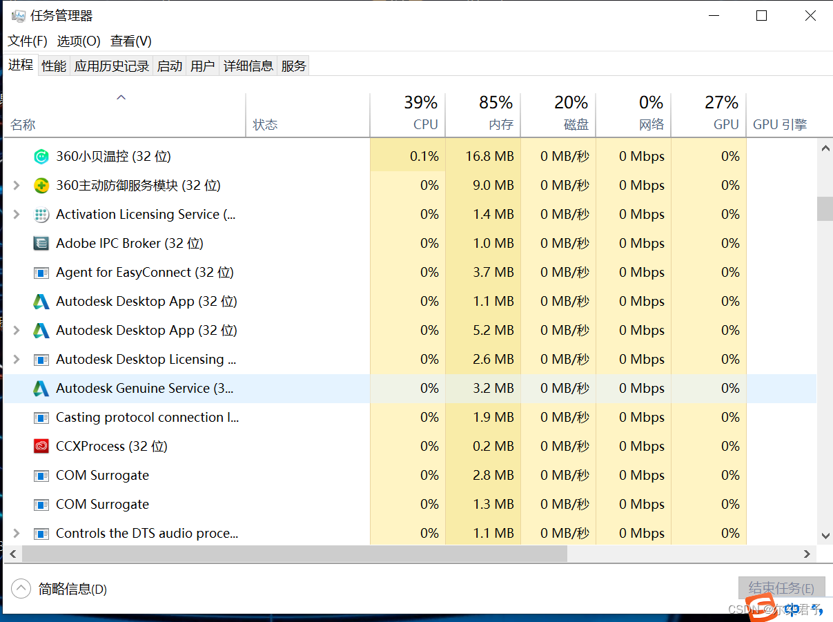Select the Autodesk Genuine Service row name

(145, 389)
